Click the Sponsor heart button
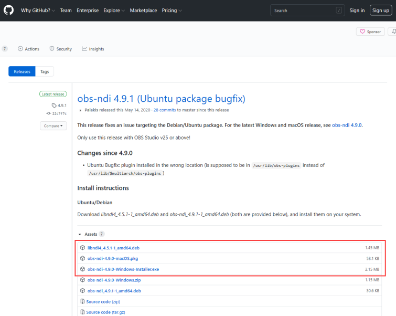Viewport: 396px width, 316px height. point(370,31)
